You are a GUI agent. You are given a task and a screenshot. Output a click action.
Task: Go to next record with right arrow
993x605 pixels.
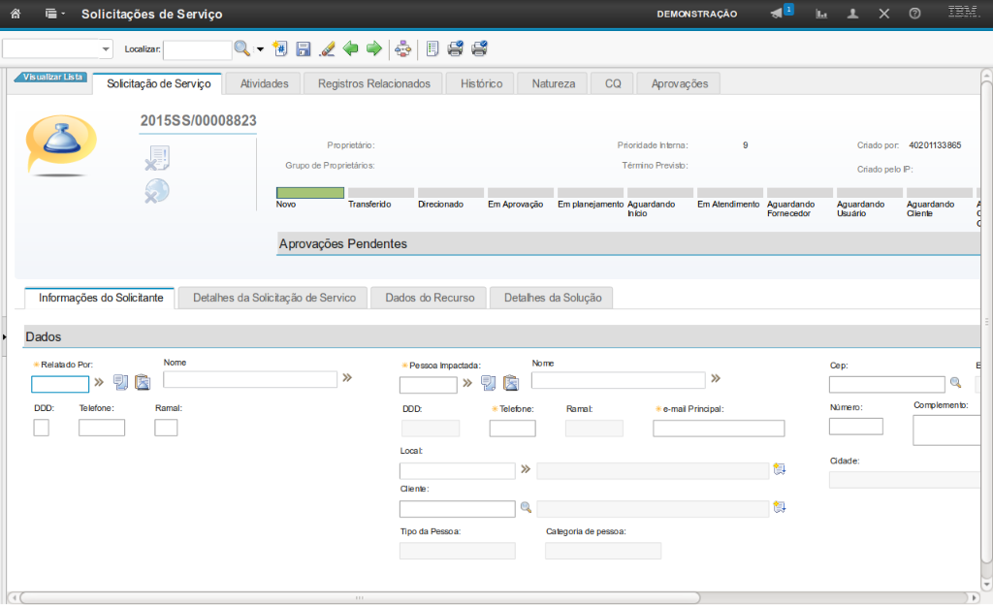[373, 48]
